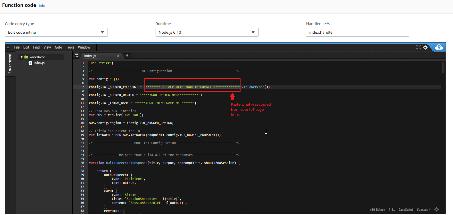
Task: Click line number 26 in gutter
Action: (82, 163)
